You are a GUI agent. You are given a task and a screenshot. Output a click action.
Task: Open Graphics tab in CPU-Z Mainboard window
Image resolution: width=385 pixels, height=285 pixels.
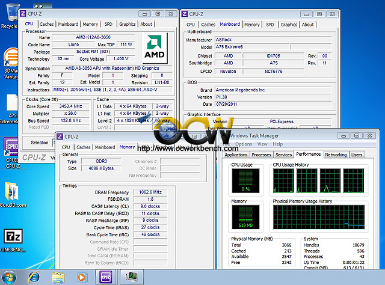(x=289, y=25)
